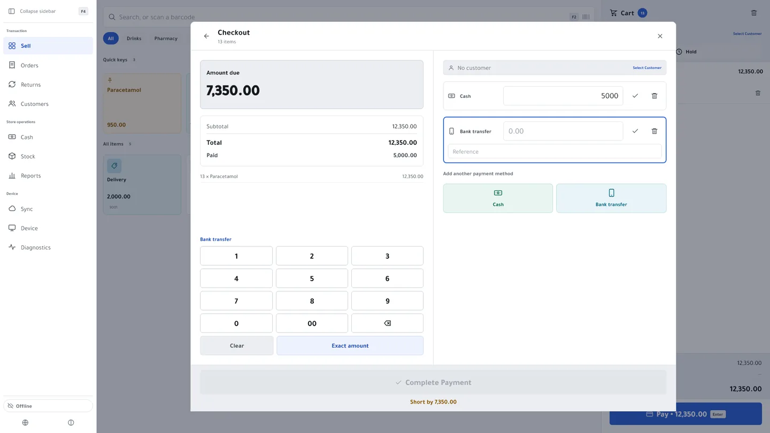Open the globe language icon
The image size is (770, 433).
coord(25,423)
